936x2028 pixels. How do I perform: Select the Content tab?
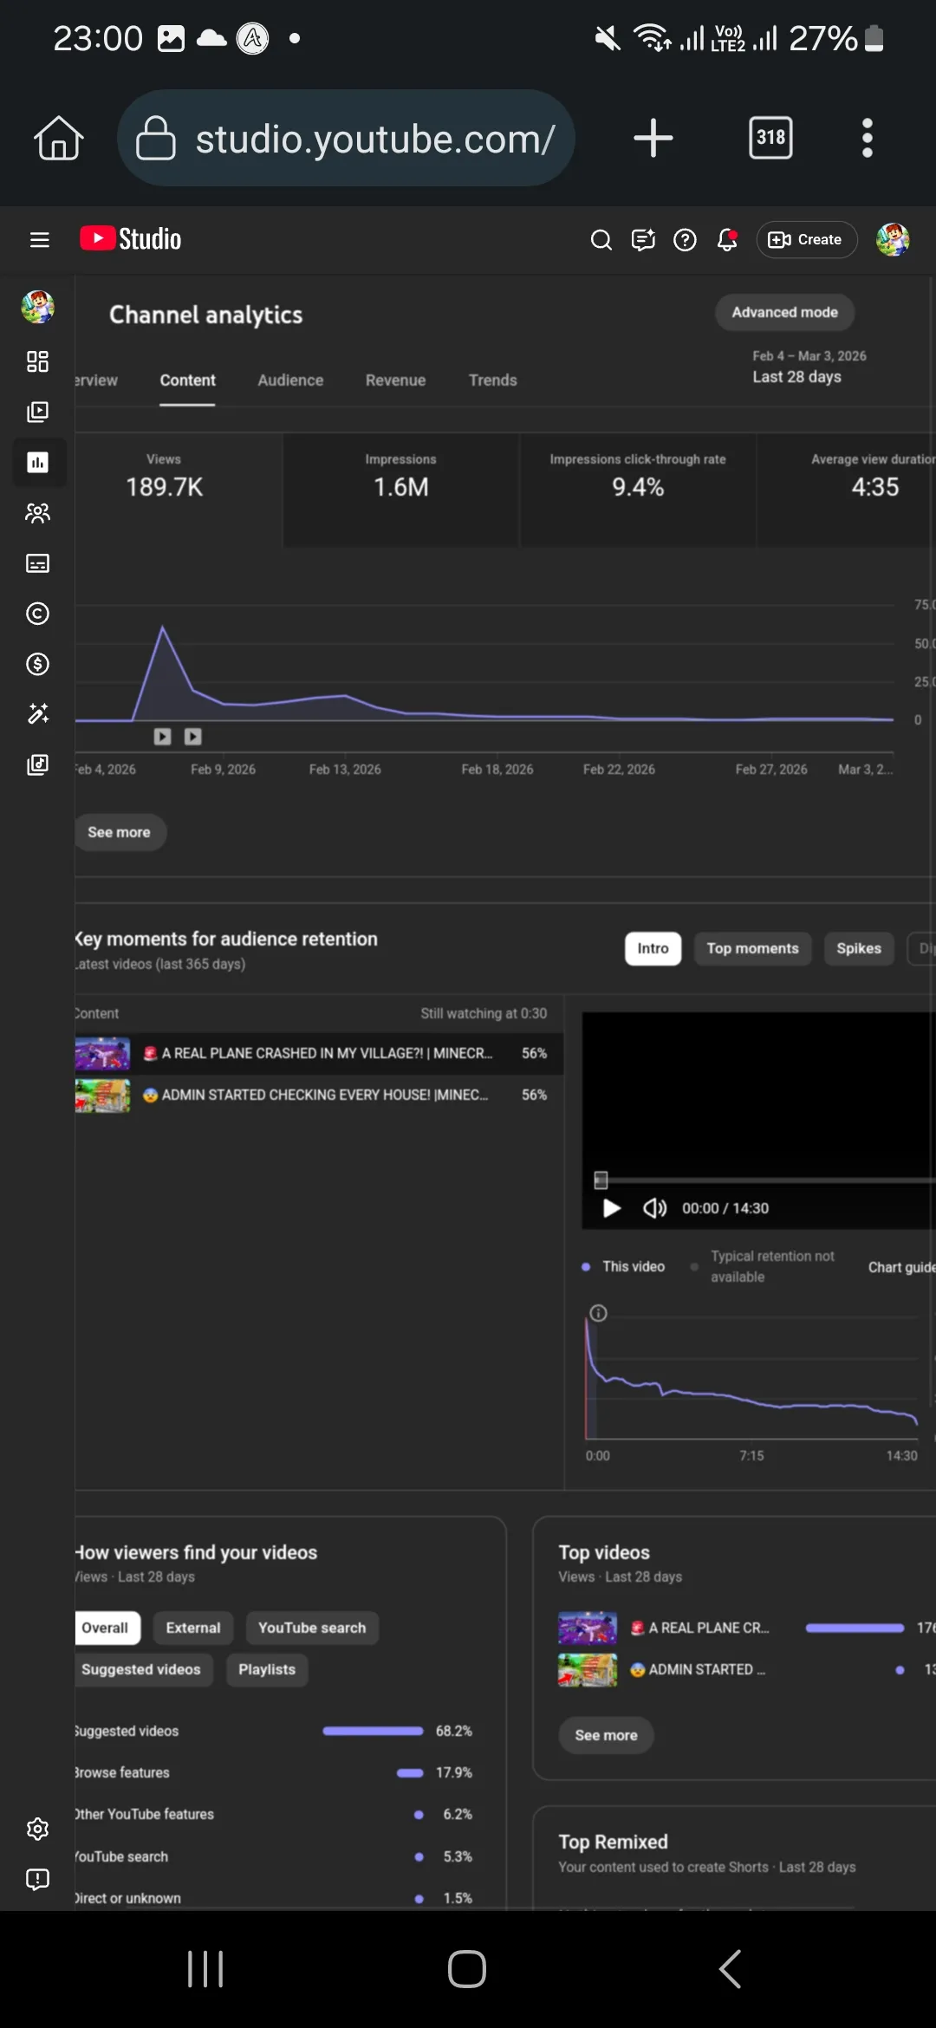pyautogui.click(x=187, y=380)
